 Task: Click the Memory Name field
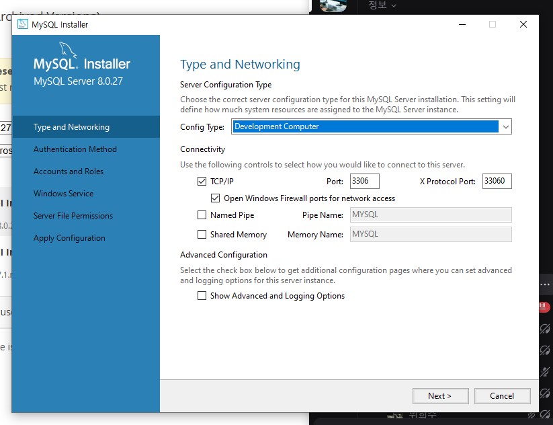coord(431,235)
